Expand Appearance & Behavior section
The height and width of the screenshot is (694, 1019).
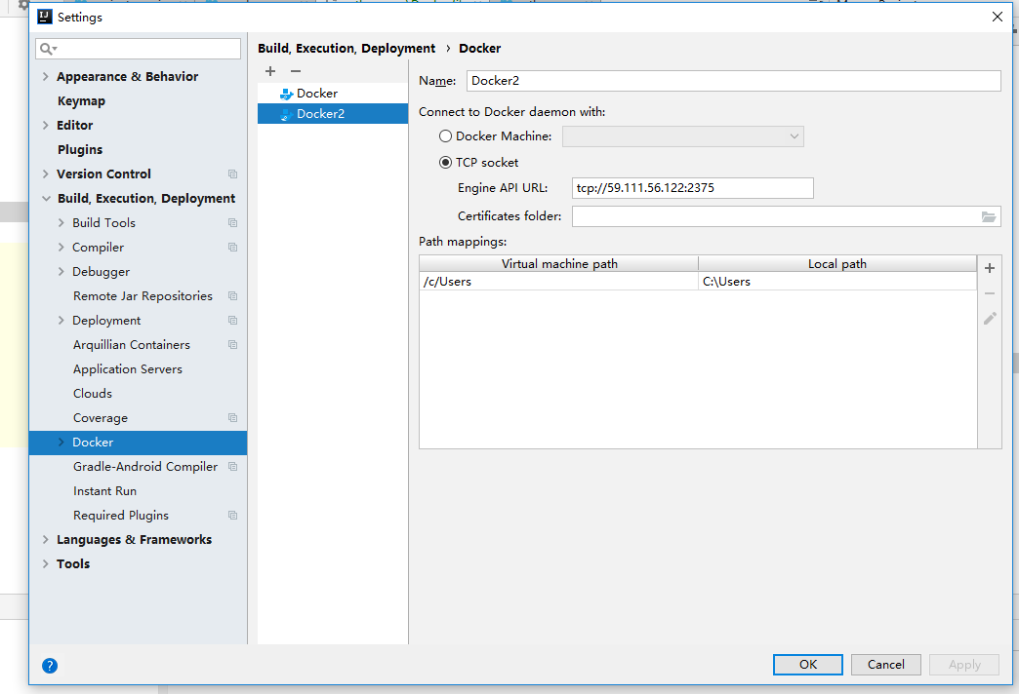point(46,77)
